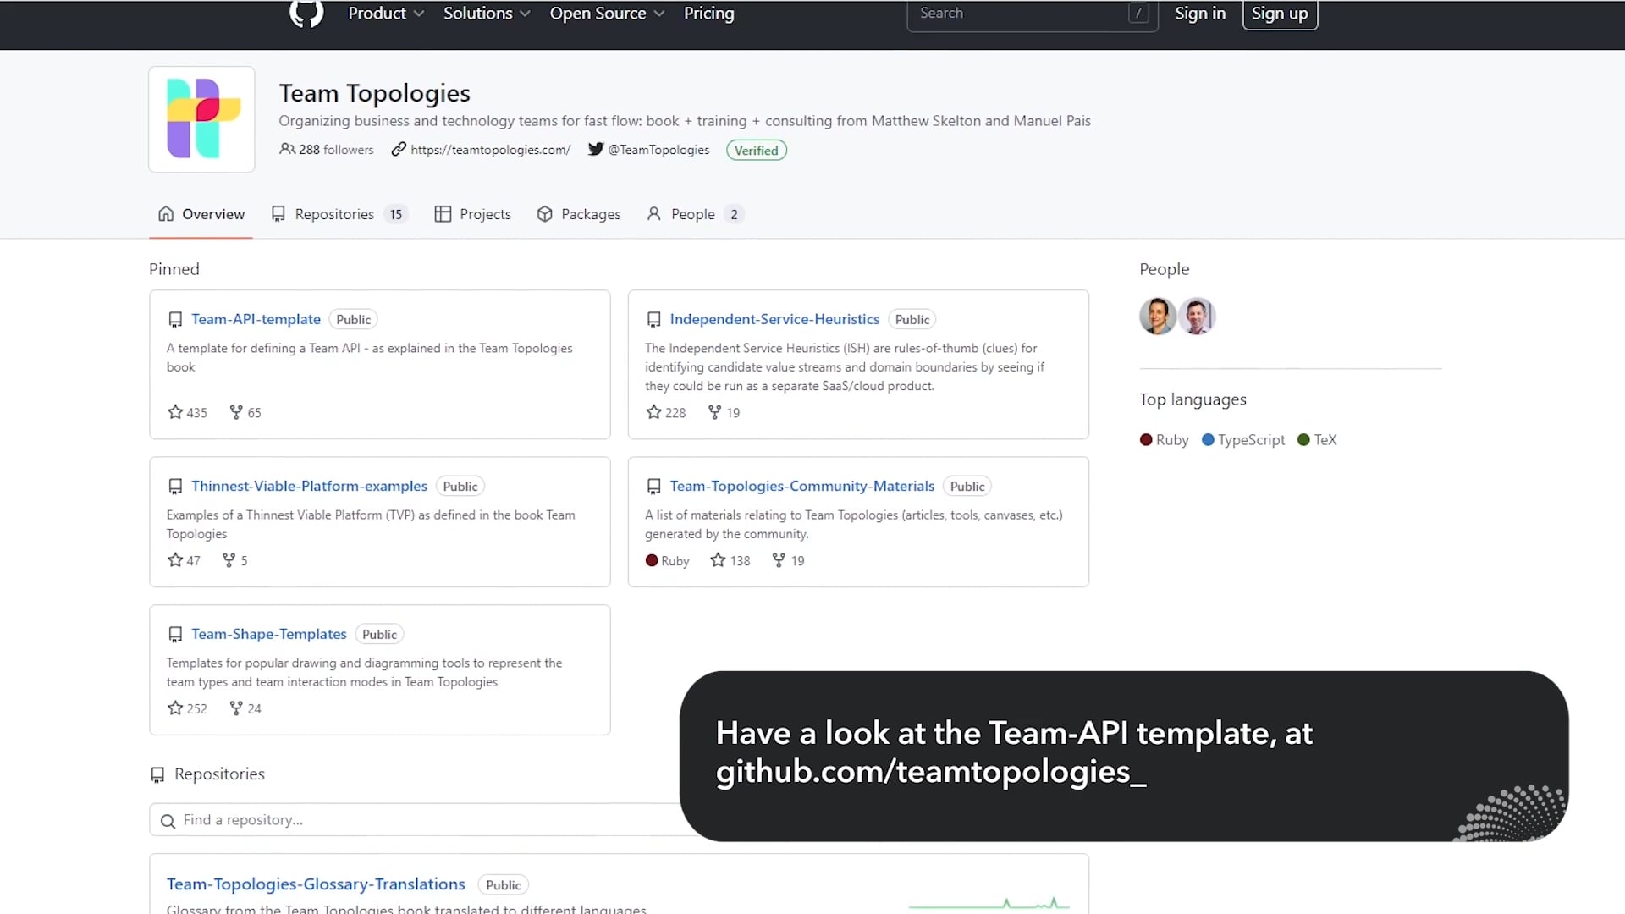Click the People sidebar heading
The height and width of the screenshot is (914, 1625).
click(1164, 269)
